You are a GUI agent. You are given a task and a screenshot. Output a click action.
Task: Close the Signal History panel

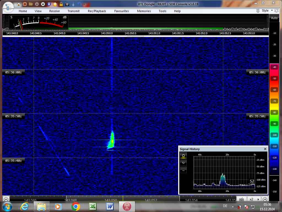click(265, 149)
